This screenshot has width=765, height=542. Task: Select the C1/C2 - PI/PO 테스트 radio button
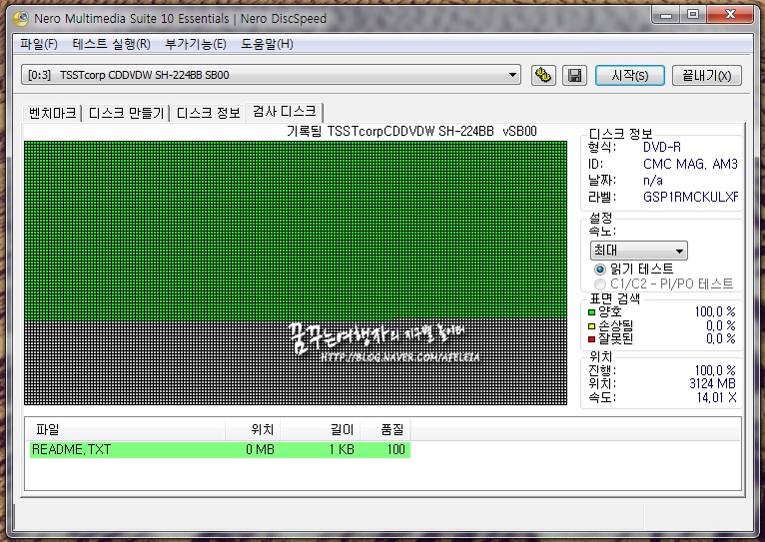click(599, 283)
